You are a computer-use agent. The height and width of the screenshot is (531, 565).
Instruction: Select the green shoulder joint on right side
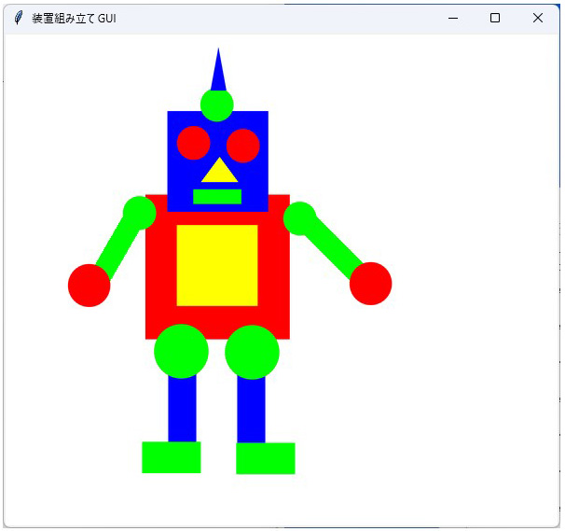tap(299, 218)
